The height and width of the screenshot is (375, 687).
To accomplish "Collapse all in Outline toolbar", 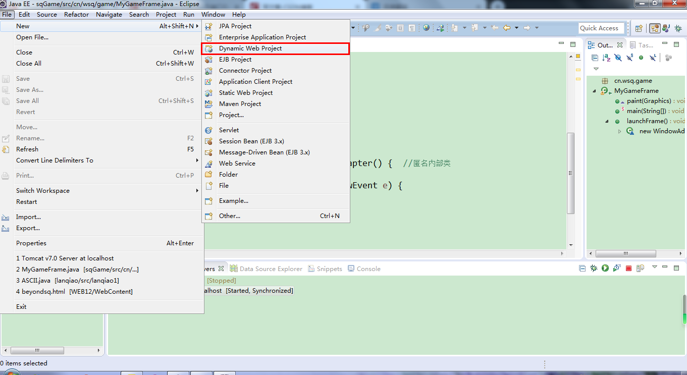I will coord(595,58).
